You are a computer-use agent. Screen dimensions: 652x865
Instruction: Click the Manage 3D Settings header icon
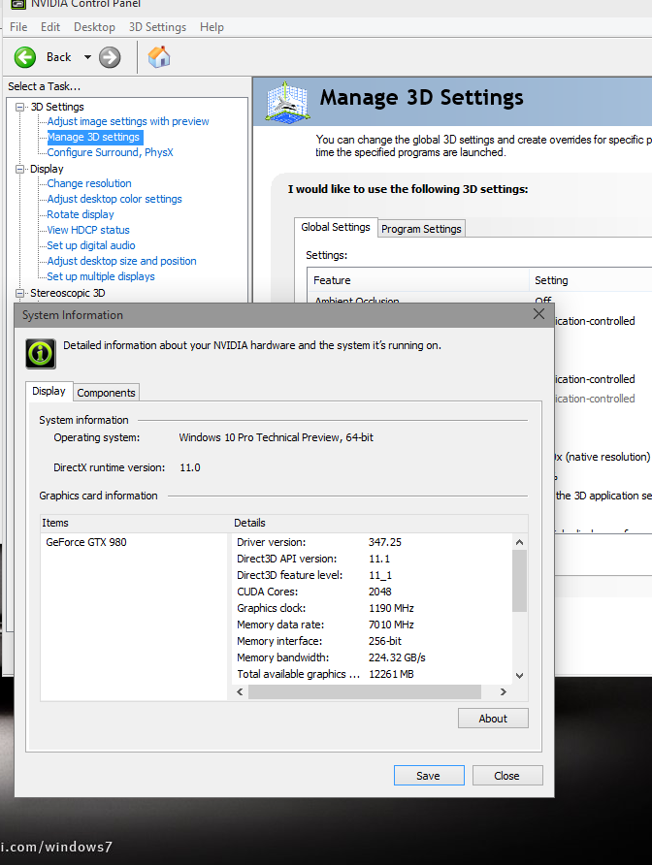286,102
